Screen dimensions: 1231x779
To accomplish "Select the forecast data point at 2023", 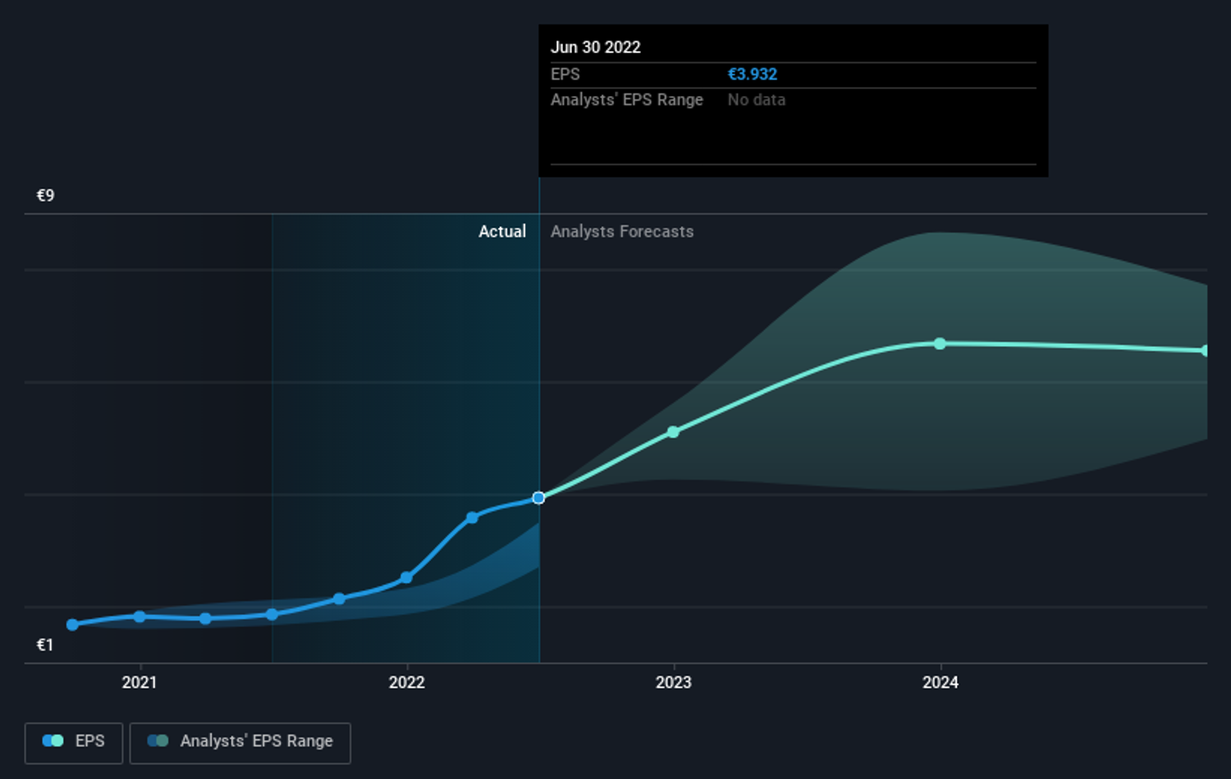I will coord(673,432).
